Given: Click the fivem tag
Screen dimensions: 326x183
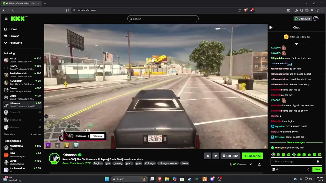Looking at the screenshot, I should point(185,163).
